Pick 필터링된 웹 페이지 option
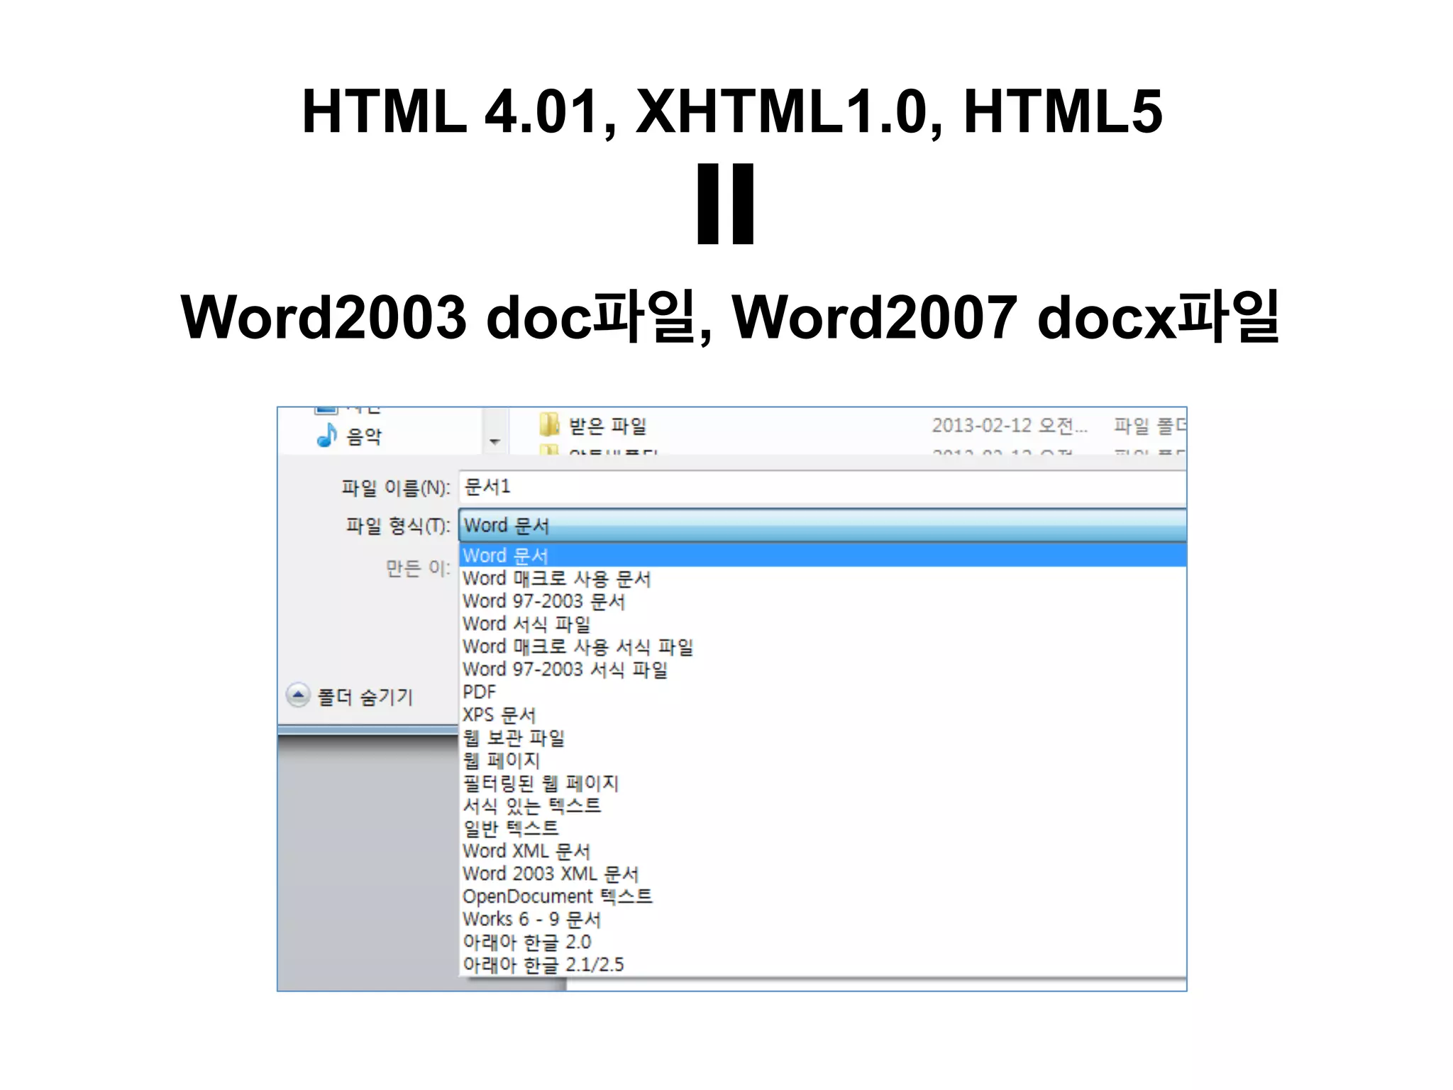The height and width of the screenshot is (1090, 1453). [823, 783]
